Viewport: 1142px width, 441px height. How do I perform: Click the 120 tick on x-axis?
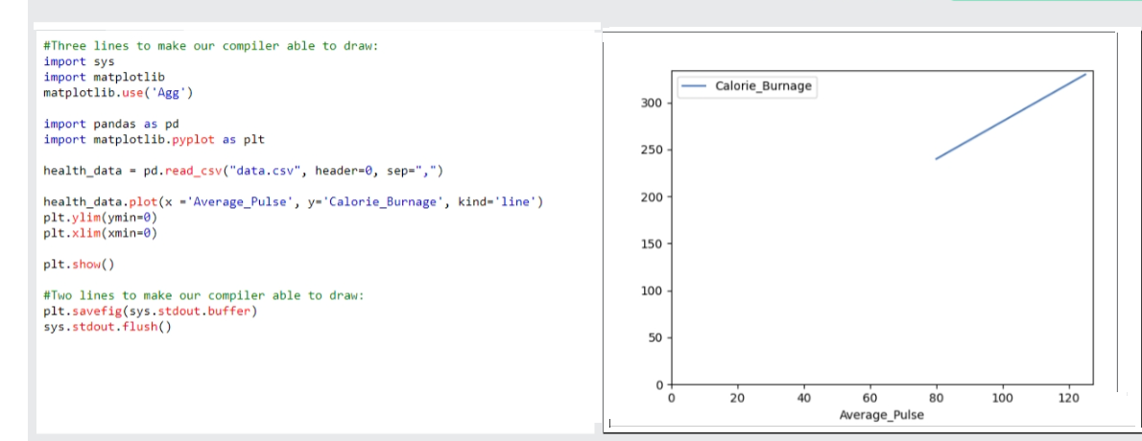pyautogui.click(x=1069, y=397)
